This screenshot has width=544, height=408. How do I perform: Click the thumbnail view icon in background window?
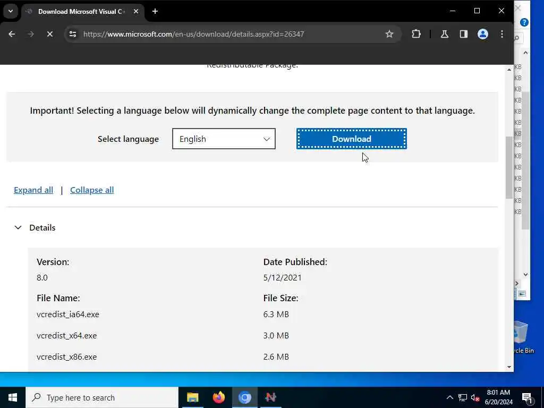522,293
